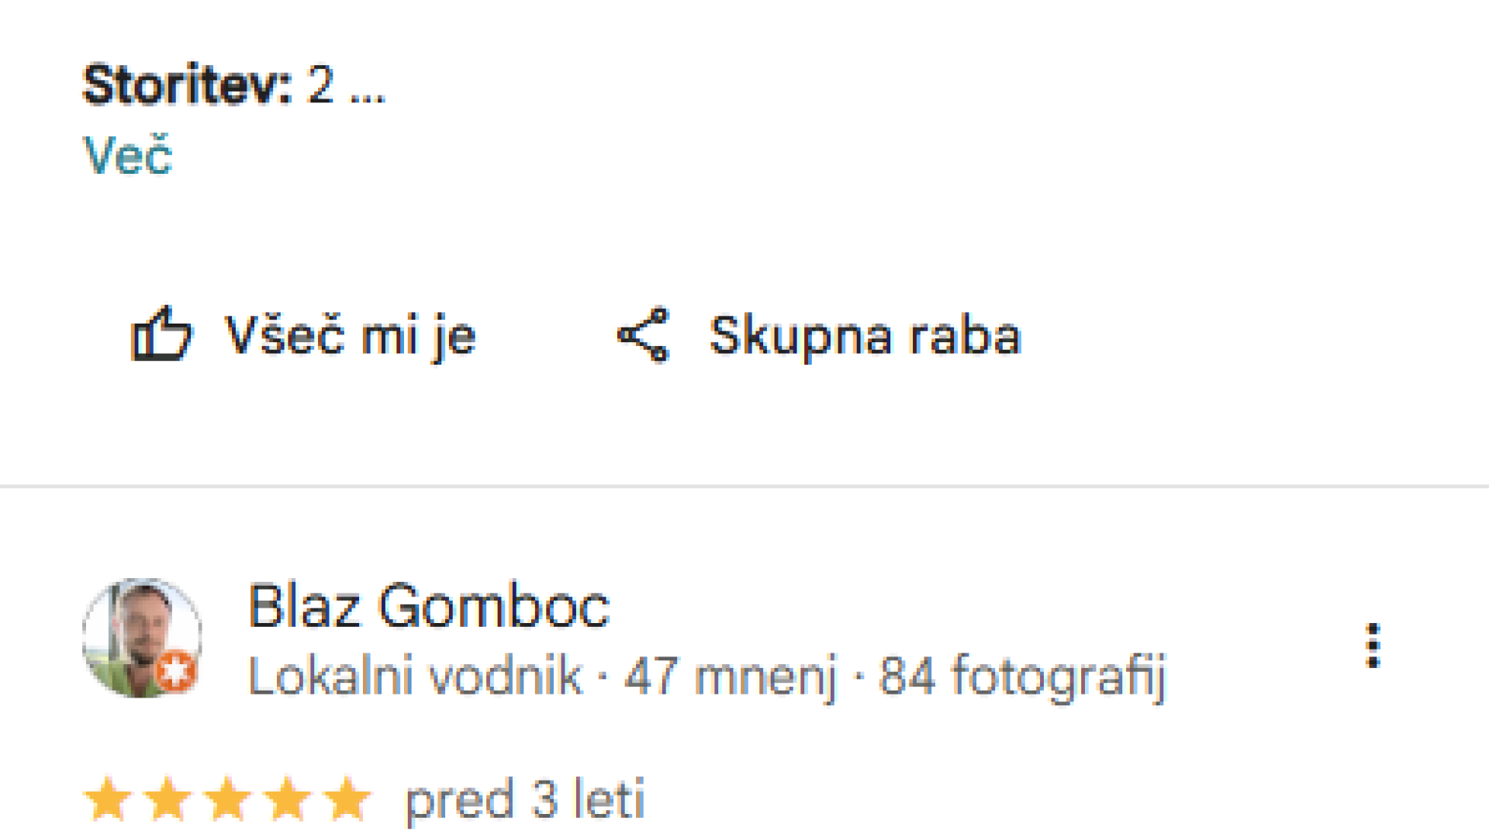Click the thumbs-up like icon
Screen dimensions: 1489x838
(161, 334)
